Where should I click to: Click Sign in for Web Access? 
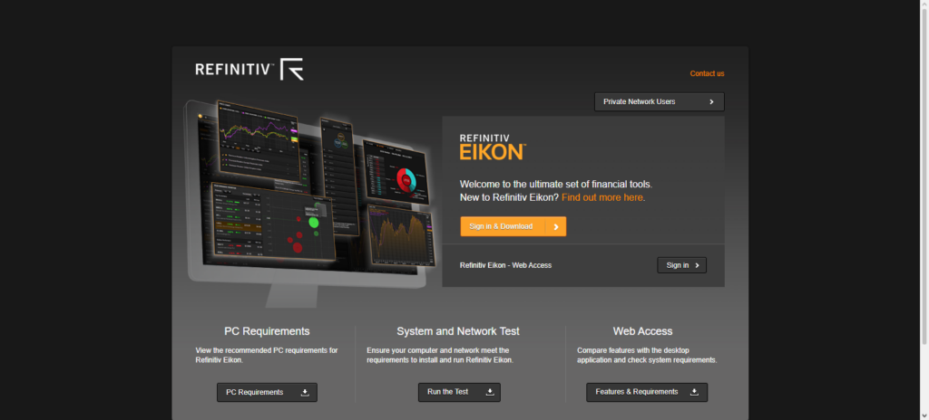682,265
